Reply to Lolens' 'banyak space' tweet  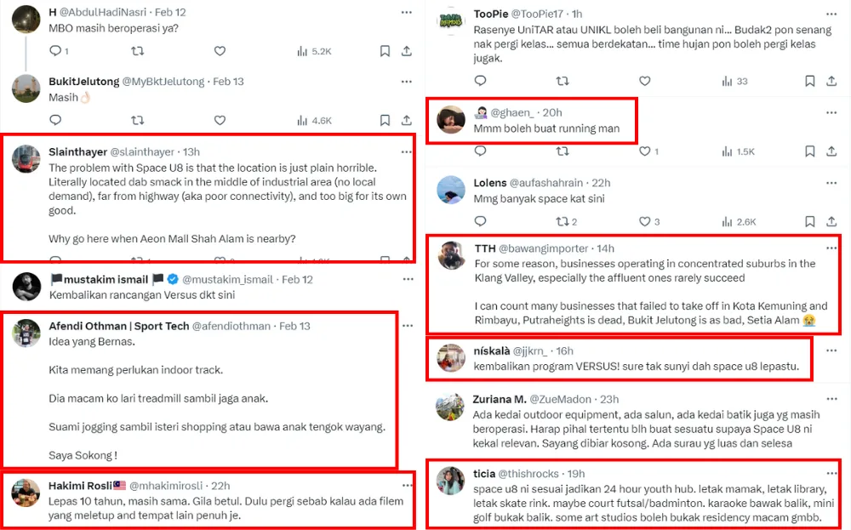point(481,222)
